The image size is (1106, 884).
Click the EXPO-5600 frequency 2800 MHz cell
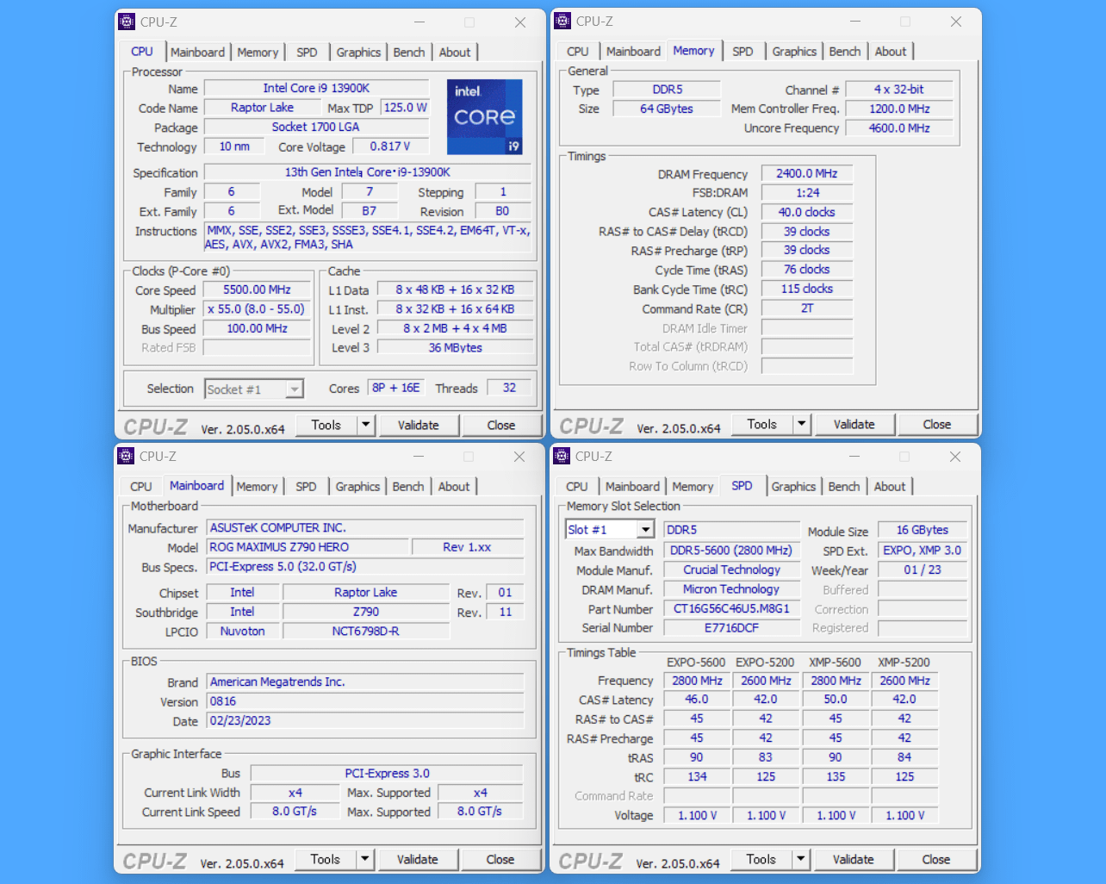click(697, 681)
